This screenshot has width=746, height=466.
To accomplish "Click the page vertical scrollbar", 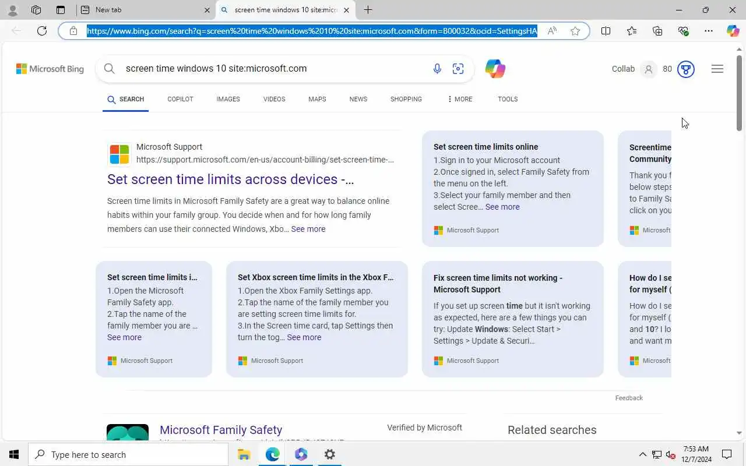I will point(739,93).
